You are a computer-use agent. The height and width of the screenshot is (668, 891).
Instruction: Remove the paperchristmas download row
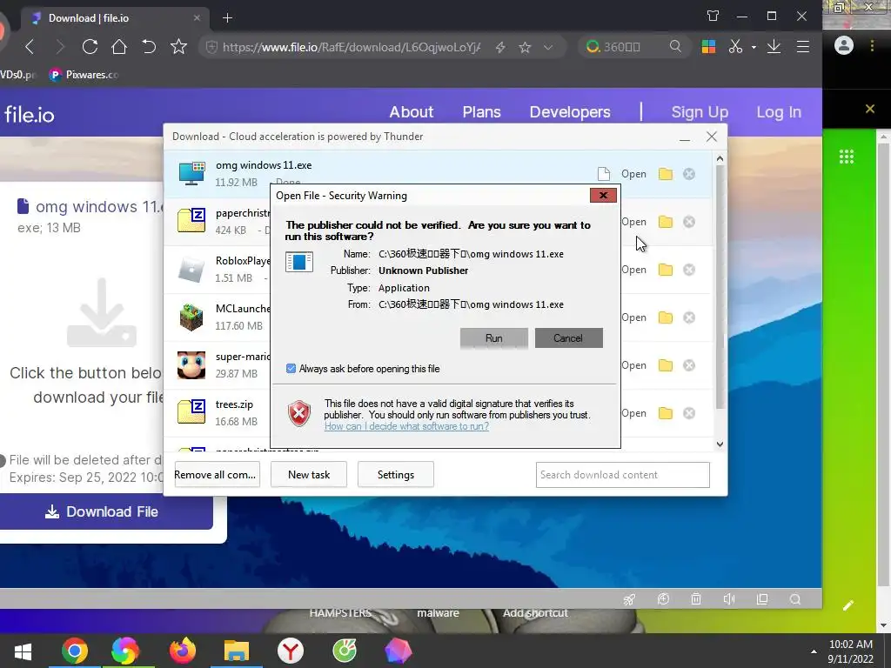[x=689, y=222]
